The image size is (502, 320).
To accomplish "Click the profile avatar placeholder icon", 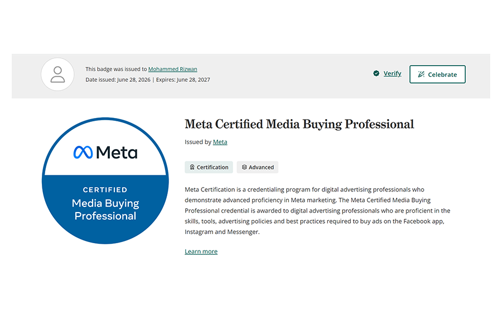I will [x=57, y=75].
